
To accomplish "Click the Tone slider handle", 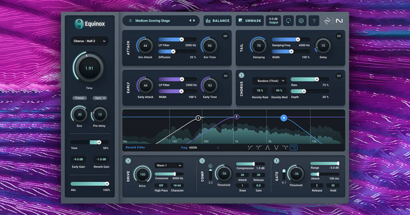I will tap(99, 142).
